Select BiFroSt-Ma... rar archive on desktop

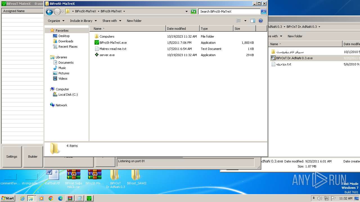[94, 177]
